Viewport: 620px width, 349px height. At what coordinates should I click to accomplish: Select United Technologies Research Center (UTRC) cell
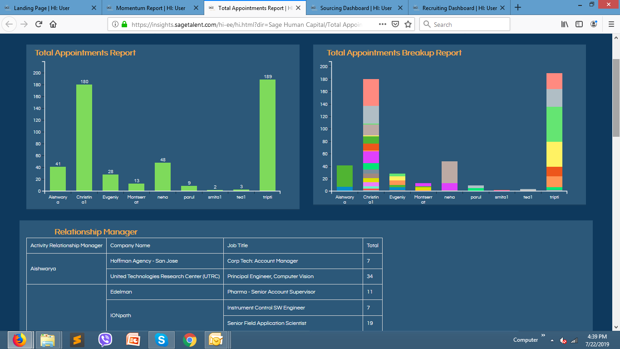(165, 276)
